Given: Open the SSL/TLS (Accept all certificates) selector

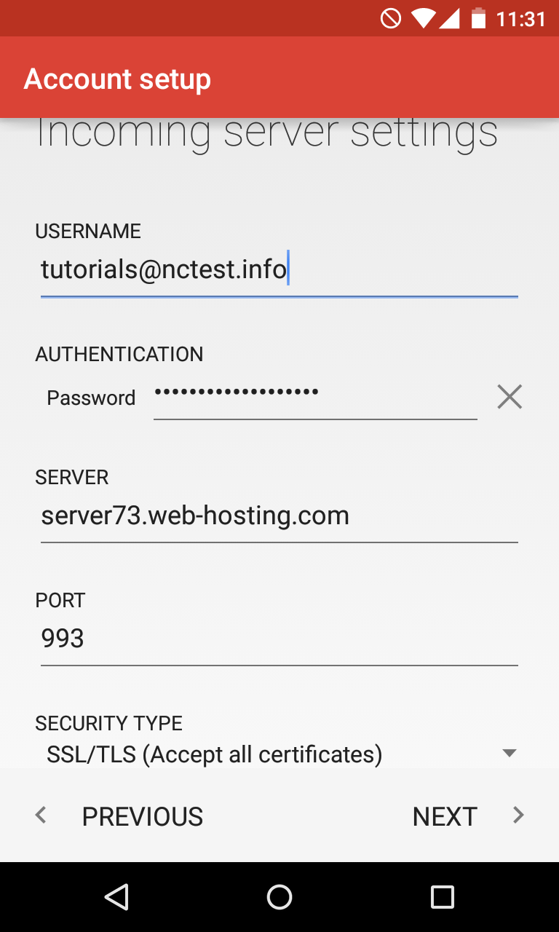Looking at the screenshot, I should [x=279, y=754].
